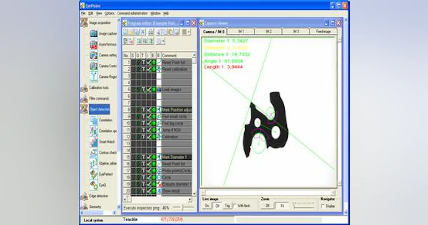Screen dimensions: 428x225
Task: Click the New program toolbar icon
Action: (126, 32)
